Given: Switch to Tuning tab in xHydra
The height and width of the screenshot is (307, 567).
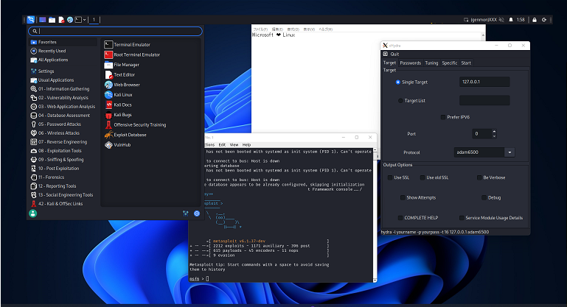Looking at the screenshot, I should tap(431, 63).
